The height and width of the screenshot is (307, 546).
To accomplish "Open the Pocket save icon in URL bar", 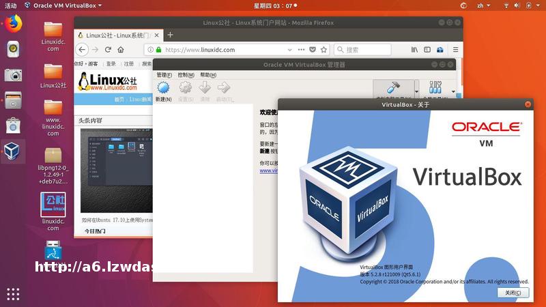I will [312, 50].
